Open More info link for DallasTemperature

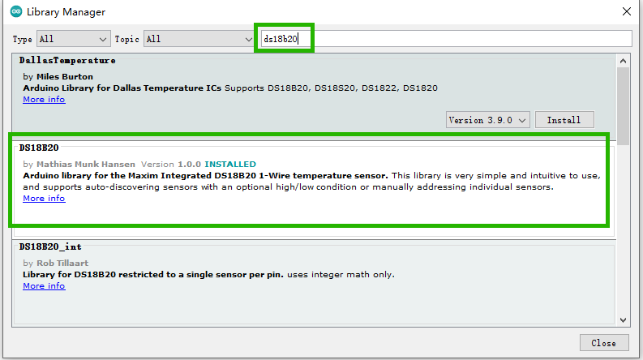point(44,100)
